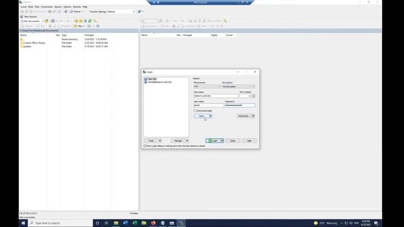Click the local select files plus icon
The width and height of the screenshot is (404, 227).
(89, 26)
